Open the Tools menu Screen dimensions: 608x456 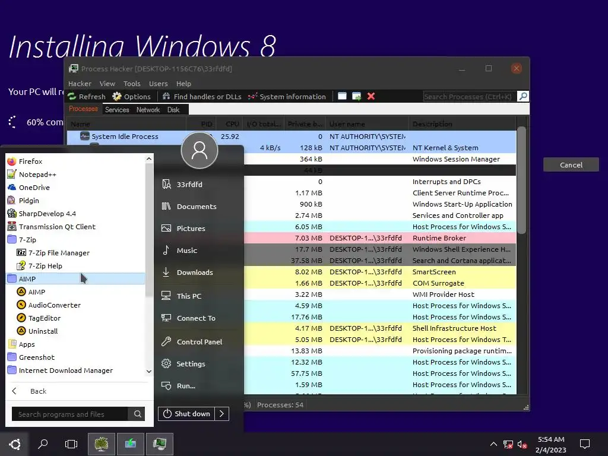click(x=132, y=84)
